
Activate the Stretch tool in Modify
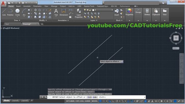[35, 17]
